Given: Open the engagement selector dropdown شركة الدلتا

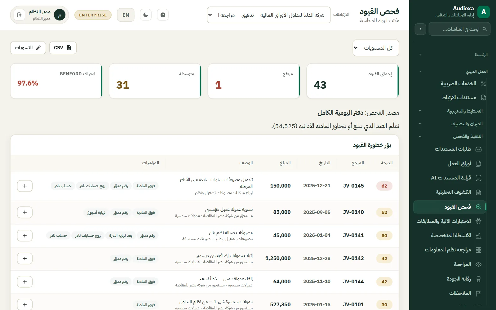Looking at the screenshot, I should click(x=269, y=15).
